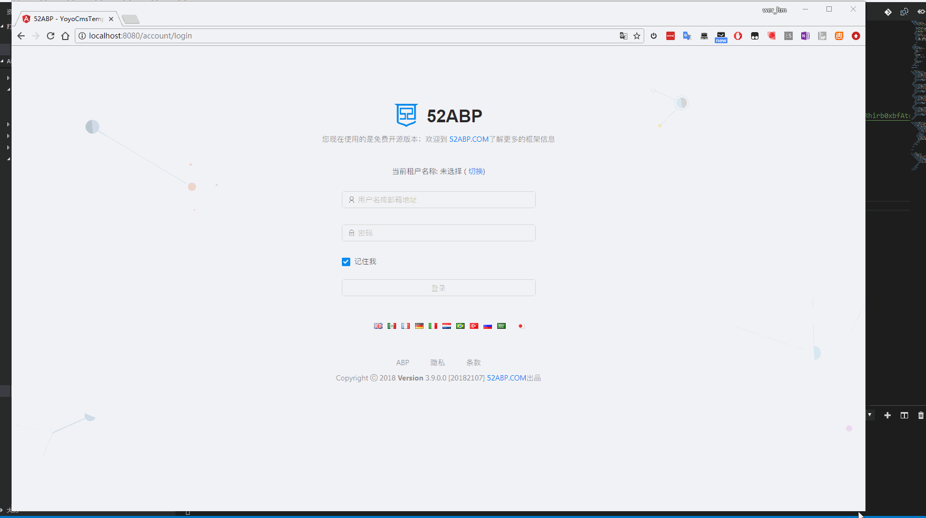Select the Netherlands flag language

pyautogui.click(x=447, y=326)
